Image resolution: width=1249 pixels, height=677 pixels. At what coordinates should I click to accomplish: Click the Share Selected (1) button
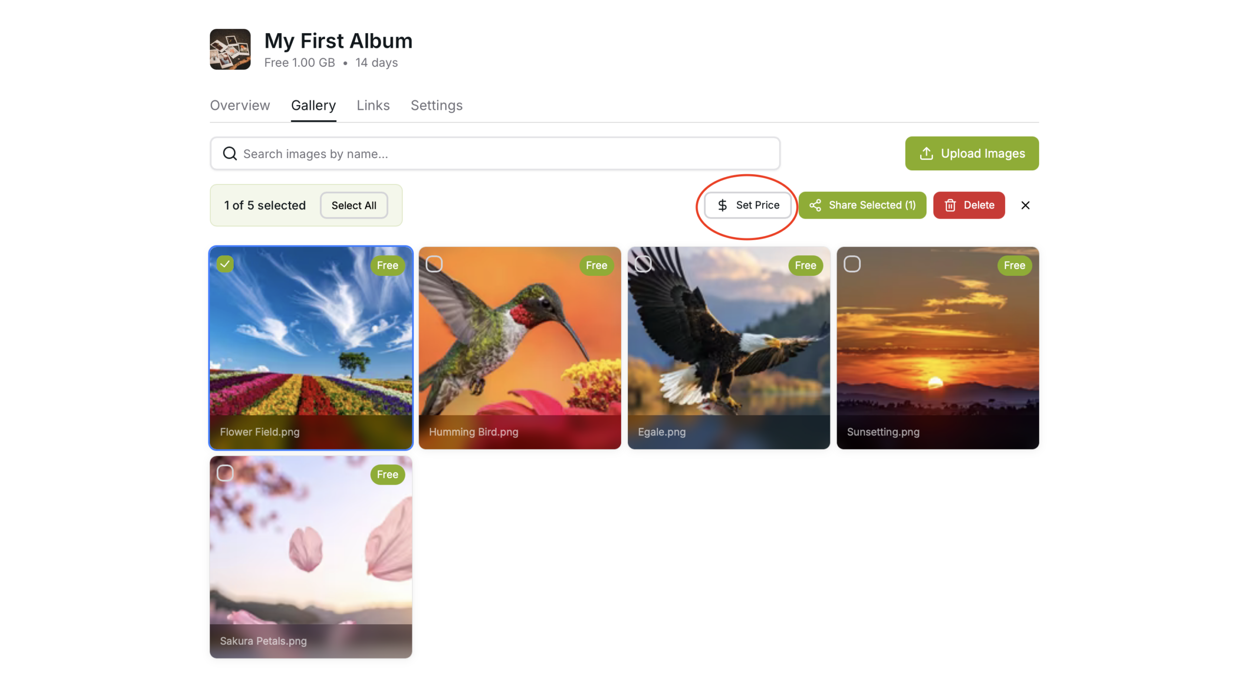862,205
